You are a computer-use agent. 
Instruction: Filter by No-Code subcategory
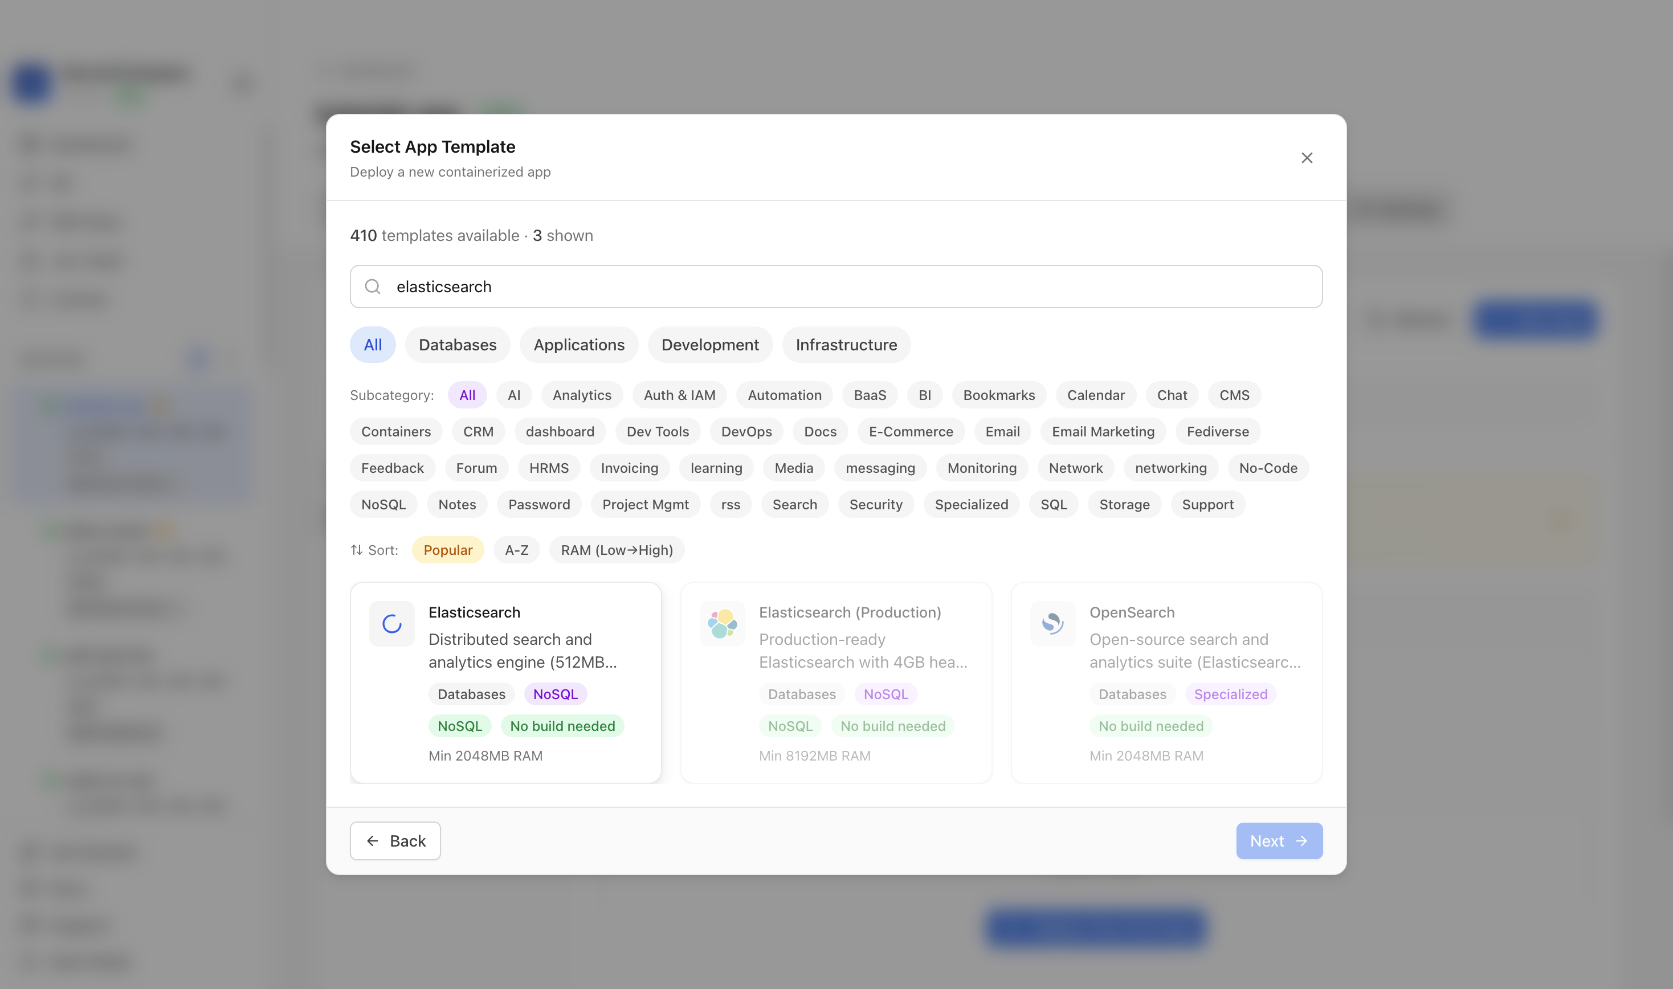[x=1268, y=468]
